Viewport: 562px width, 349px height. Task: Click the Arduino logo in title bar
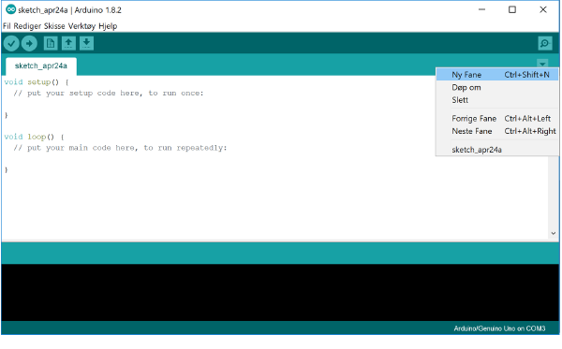click(x=10, y=9)
